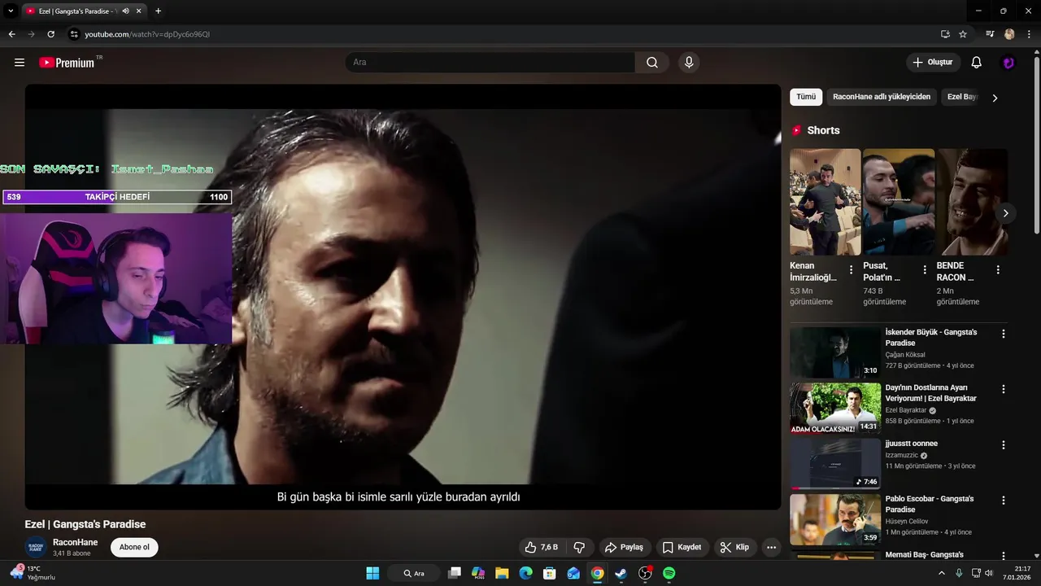Click the search magnifier button
Image resolution: width=1041 pixels, height=586 pixels.
click(652, 63)
